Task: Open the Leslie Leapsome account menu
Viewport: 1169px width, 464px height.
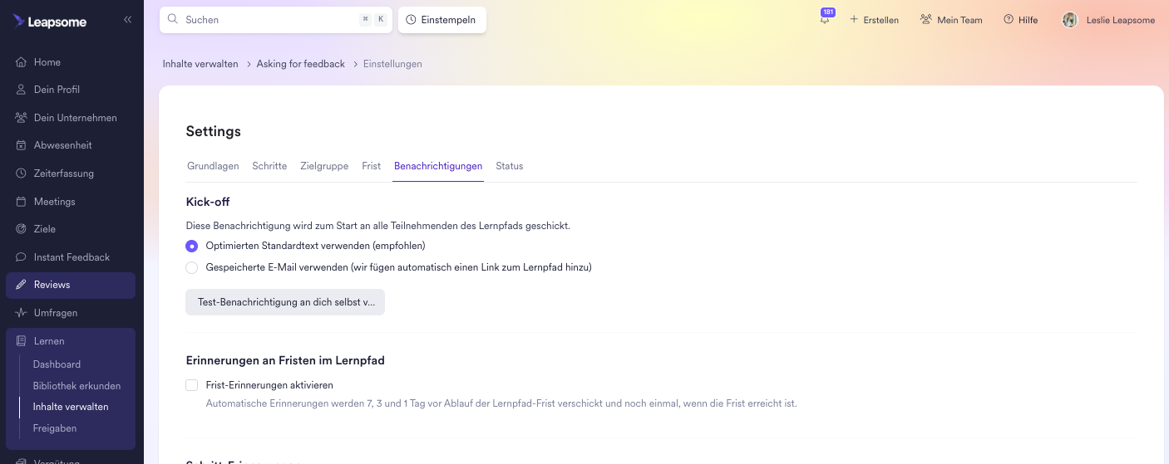Action: 1108,20
